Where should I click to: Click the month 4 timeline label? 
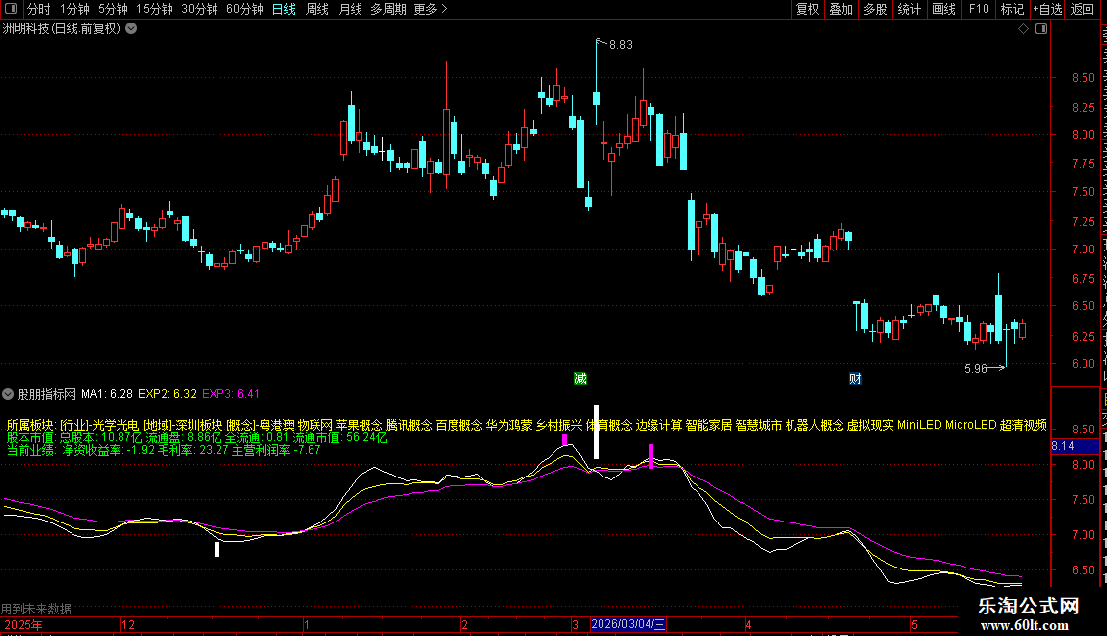(x=749, y=624)
